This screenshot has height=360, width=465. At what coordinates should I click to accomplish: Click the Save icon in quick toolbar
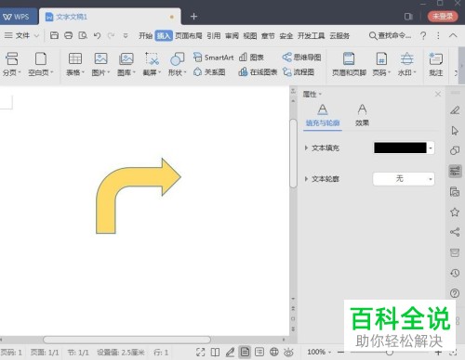click(x=54, y=35)
